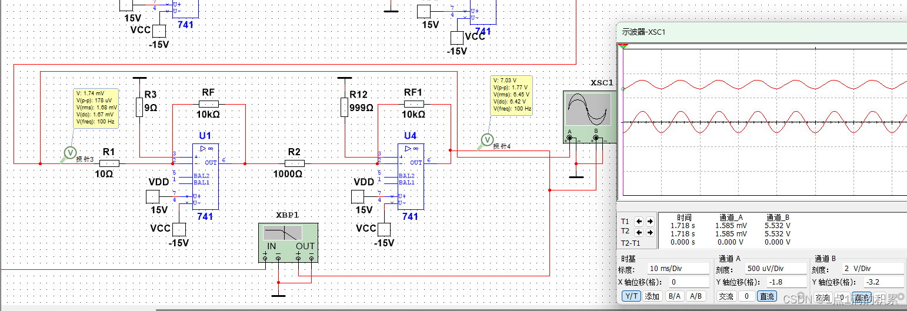The width and height of the screenshot is (907, 311).
Task: Click the 时间 column header
Action: pyautogui.click(x=684, y=217)
